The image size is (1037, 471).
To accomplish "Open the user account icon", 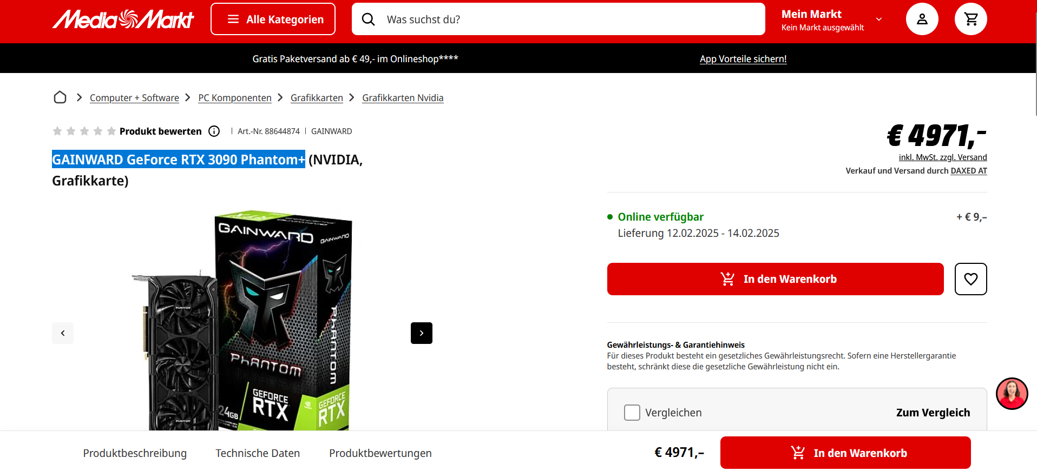I will 922,19.
